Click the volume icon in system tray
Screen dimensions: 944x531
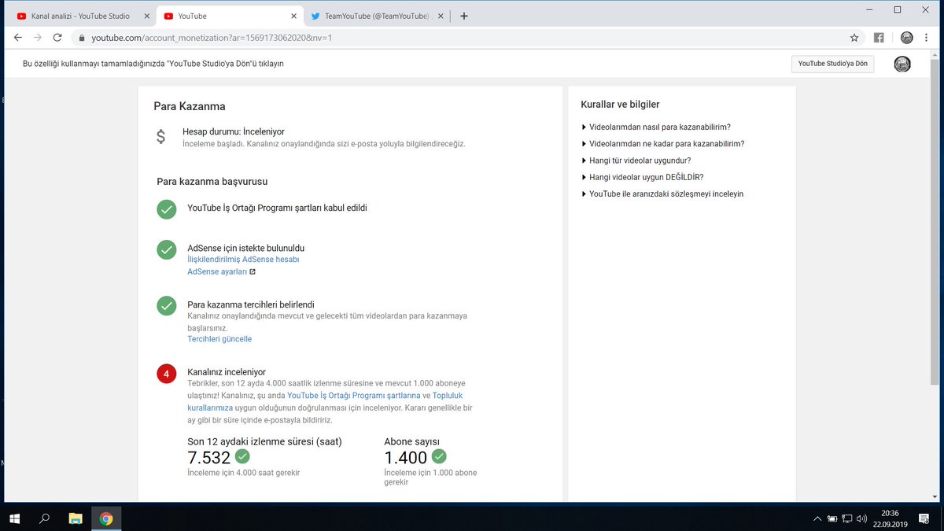coord(861,518)
